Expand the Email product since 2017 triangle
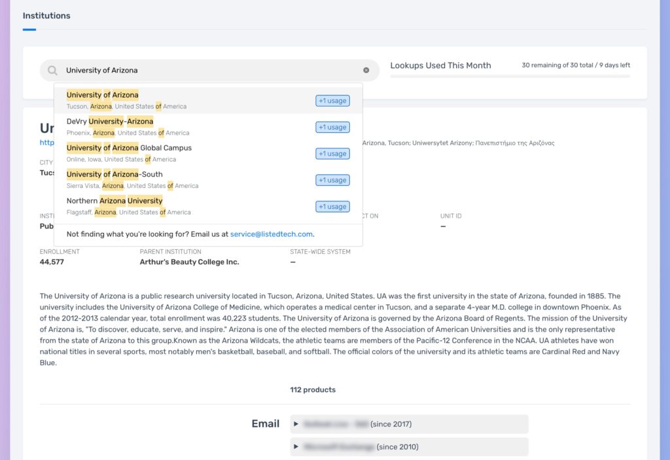 [x=296, y=424]
